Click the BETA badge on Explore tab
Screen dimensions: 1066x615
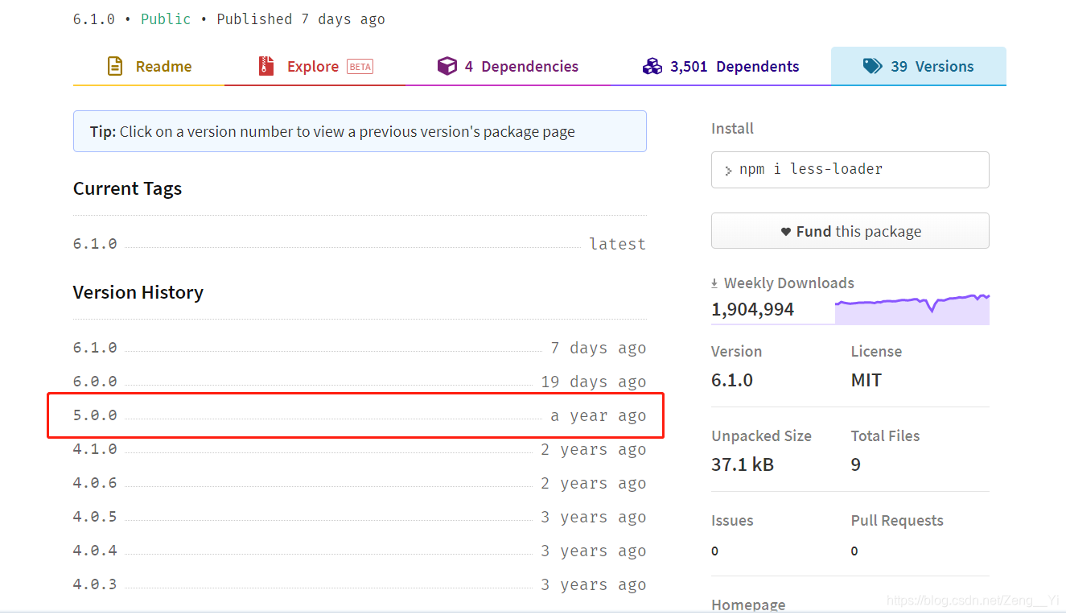(x=360, y=67)
